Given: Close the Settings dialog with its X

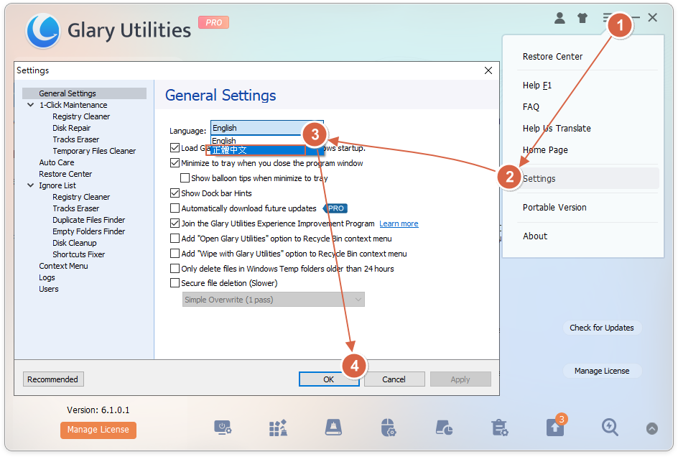Looking at the screenshot, I should 488,70.
